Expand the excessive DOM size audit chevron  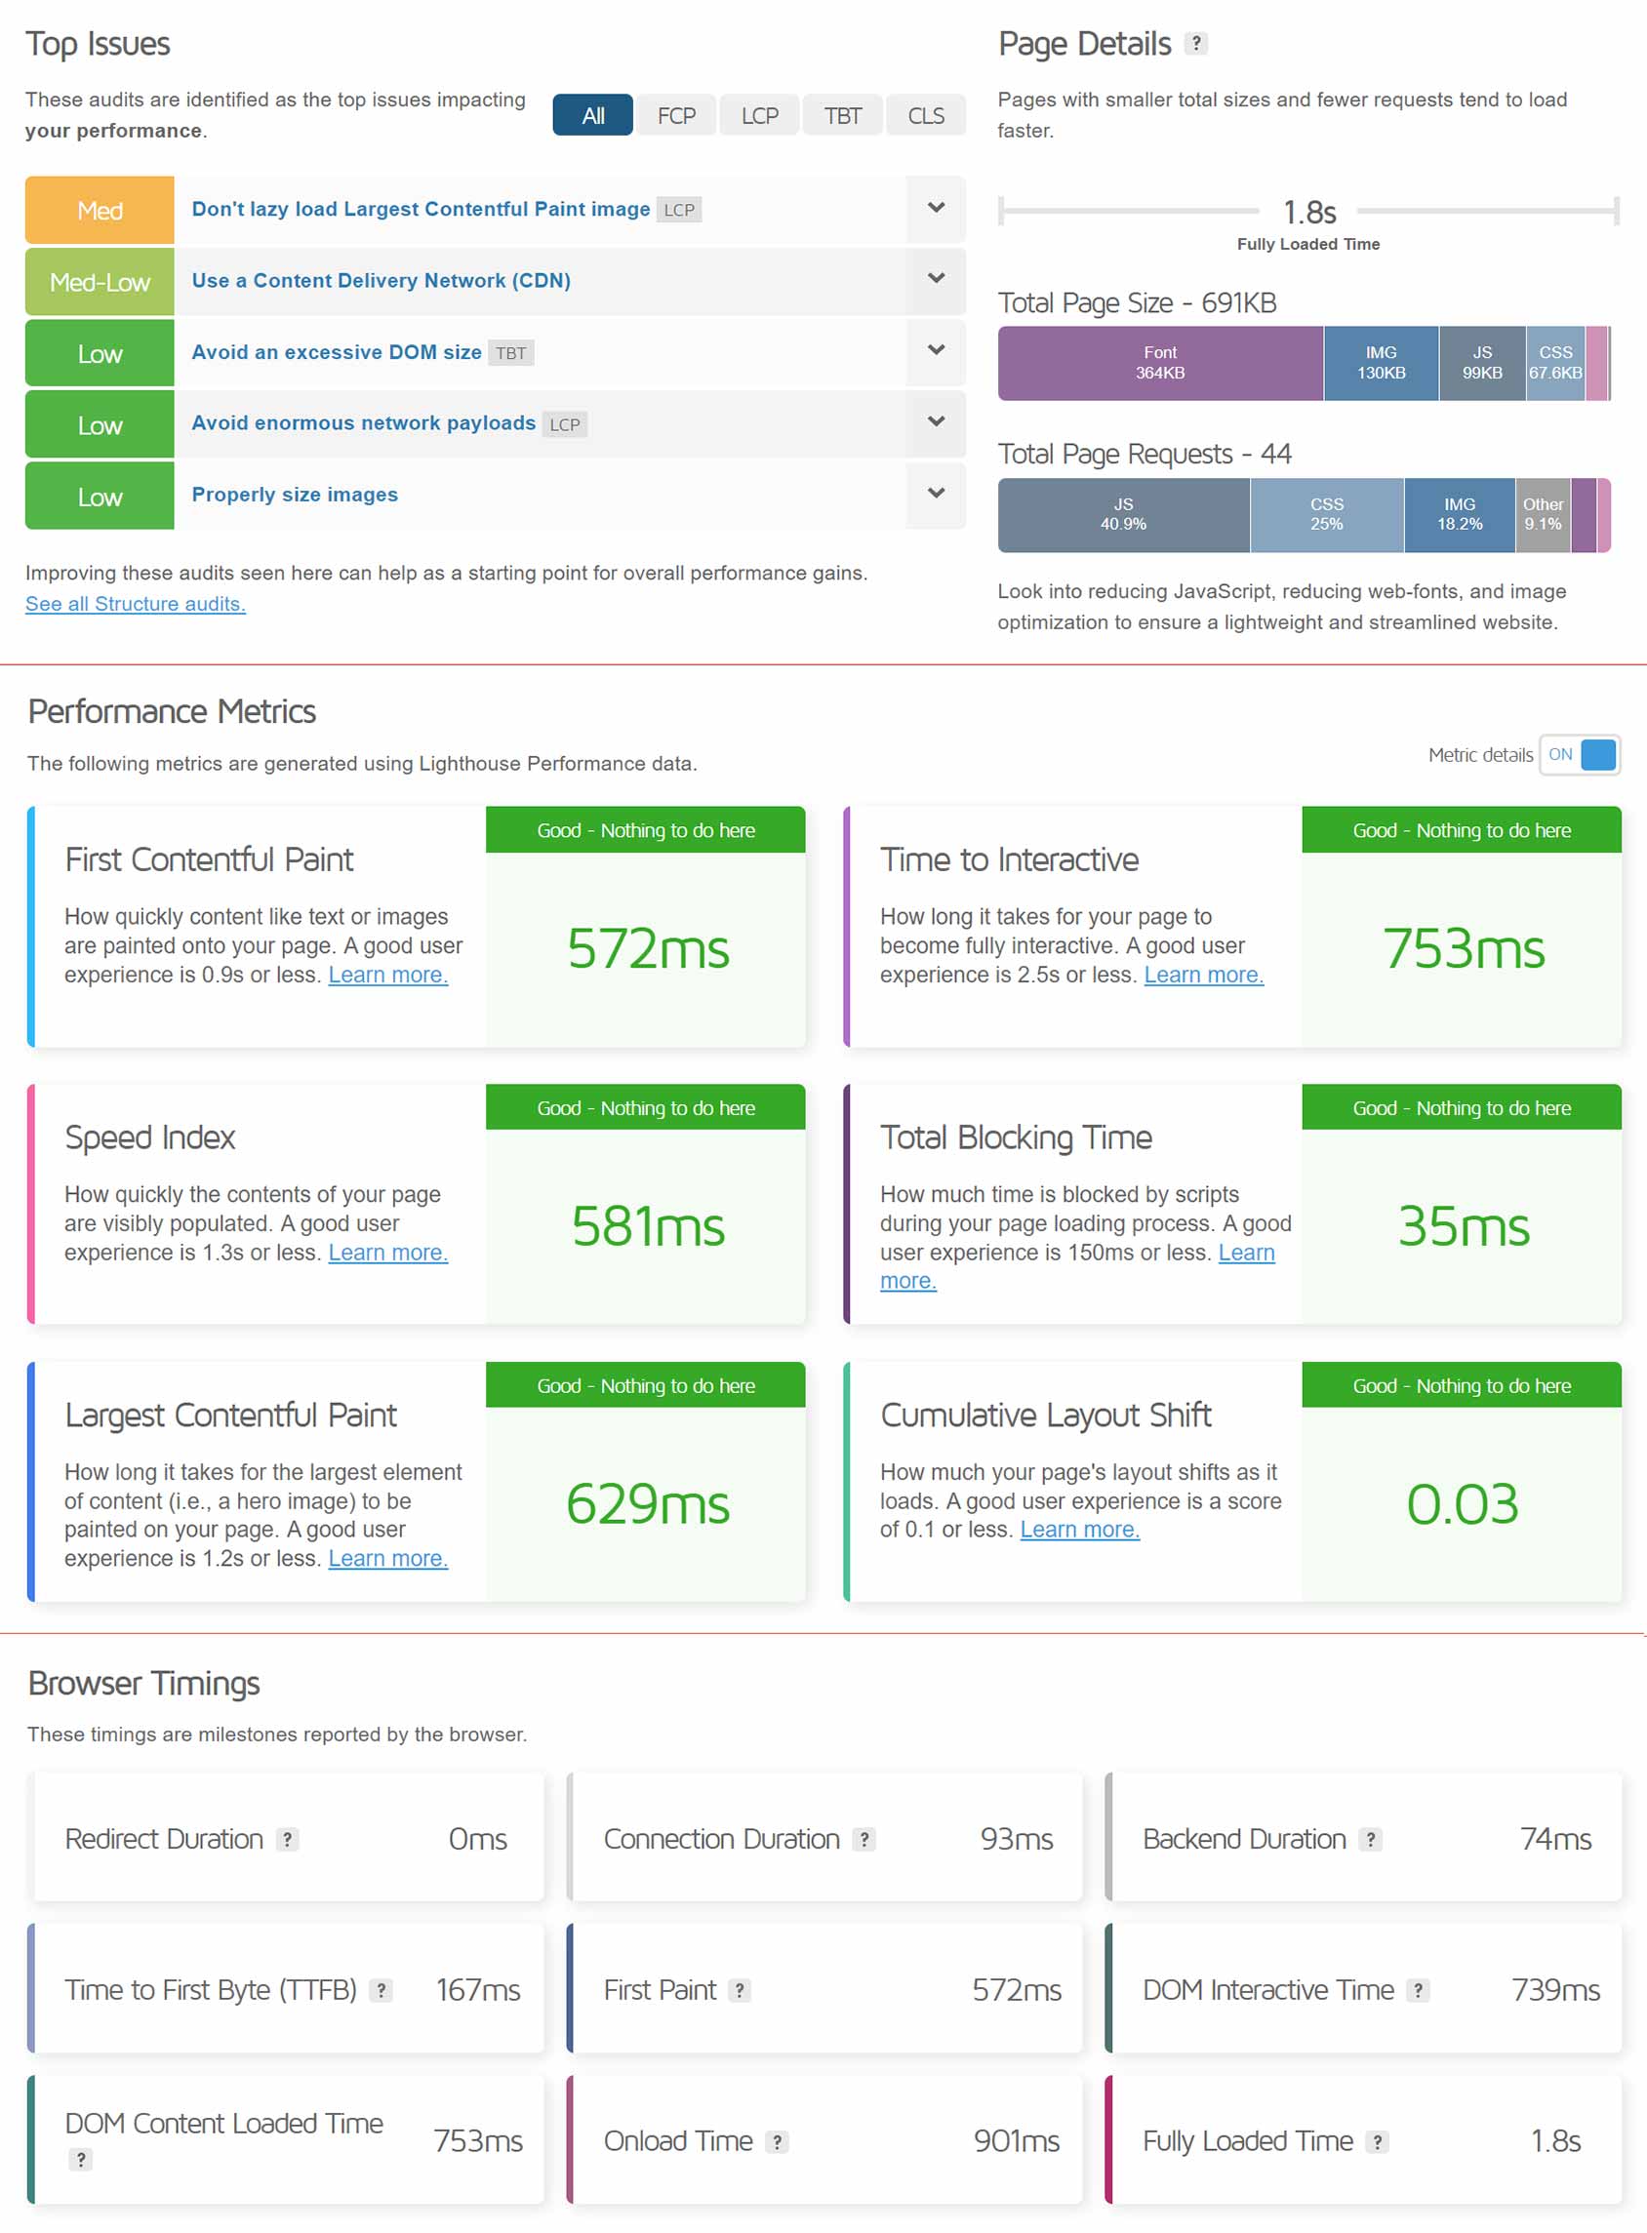coord(935,351)
